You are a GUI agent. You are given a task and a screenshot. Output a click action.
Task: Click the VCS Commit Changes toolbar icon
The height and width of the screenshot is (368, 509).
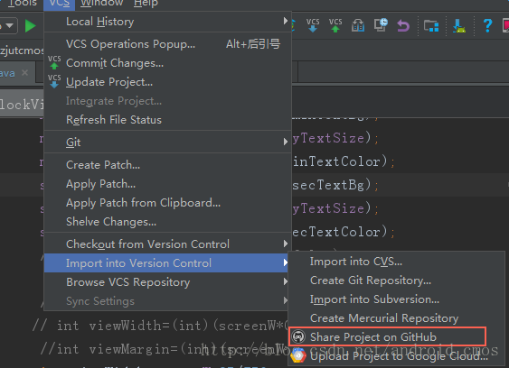[335, 25]
